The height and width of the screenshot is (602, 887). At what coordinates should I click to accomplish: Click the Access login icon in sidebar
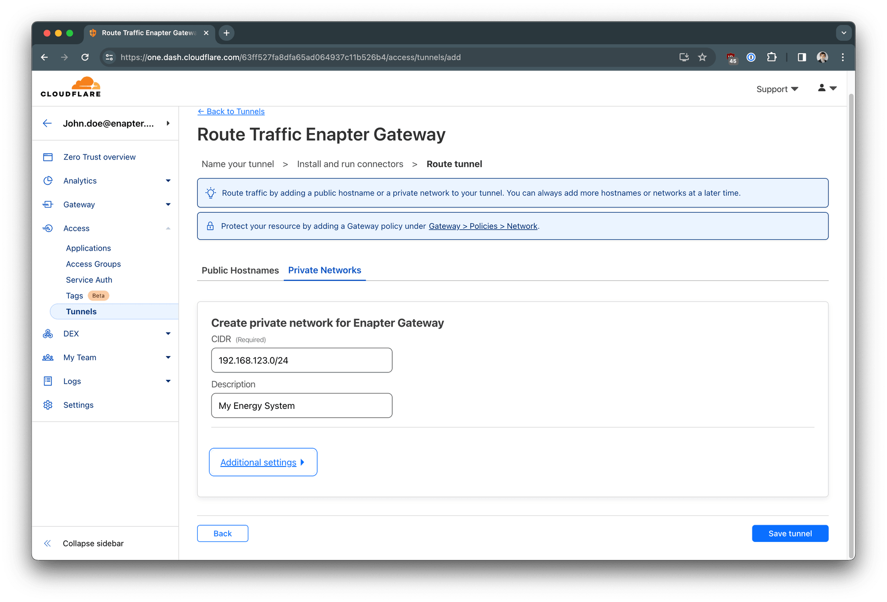(48, 228)
